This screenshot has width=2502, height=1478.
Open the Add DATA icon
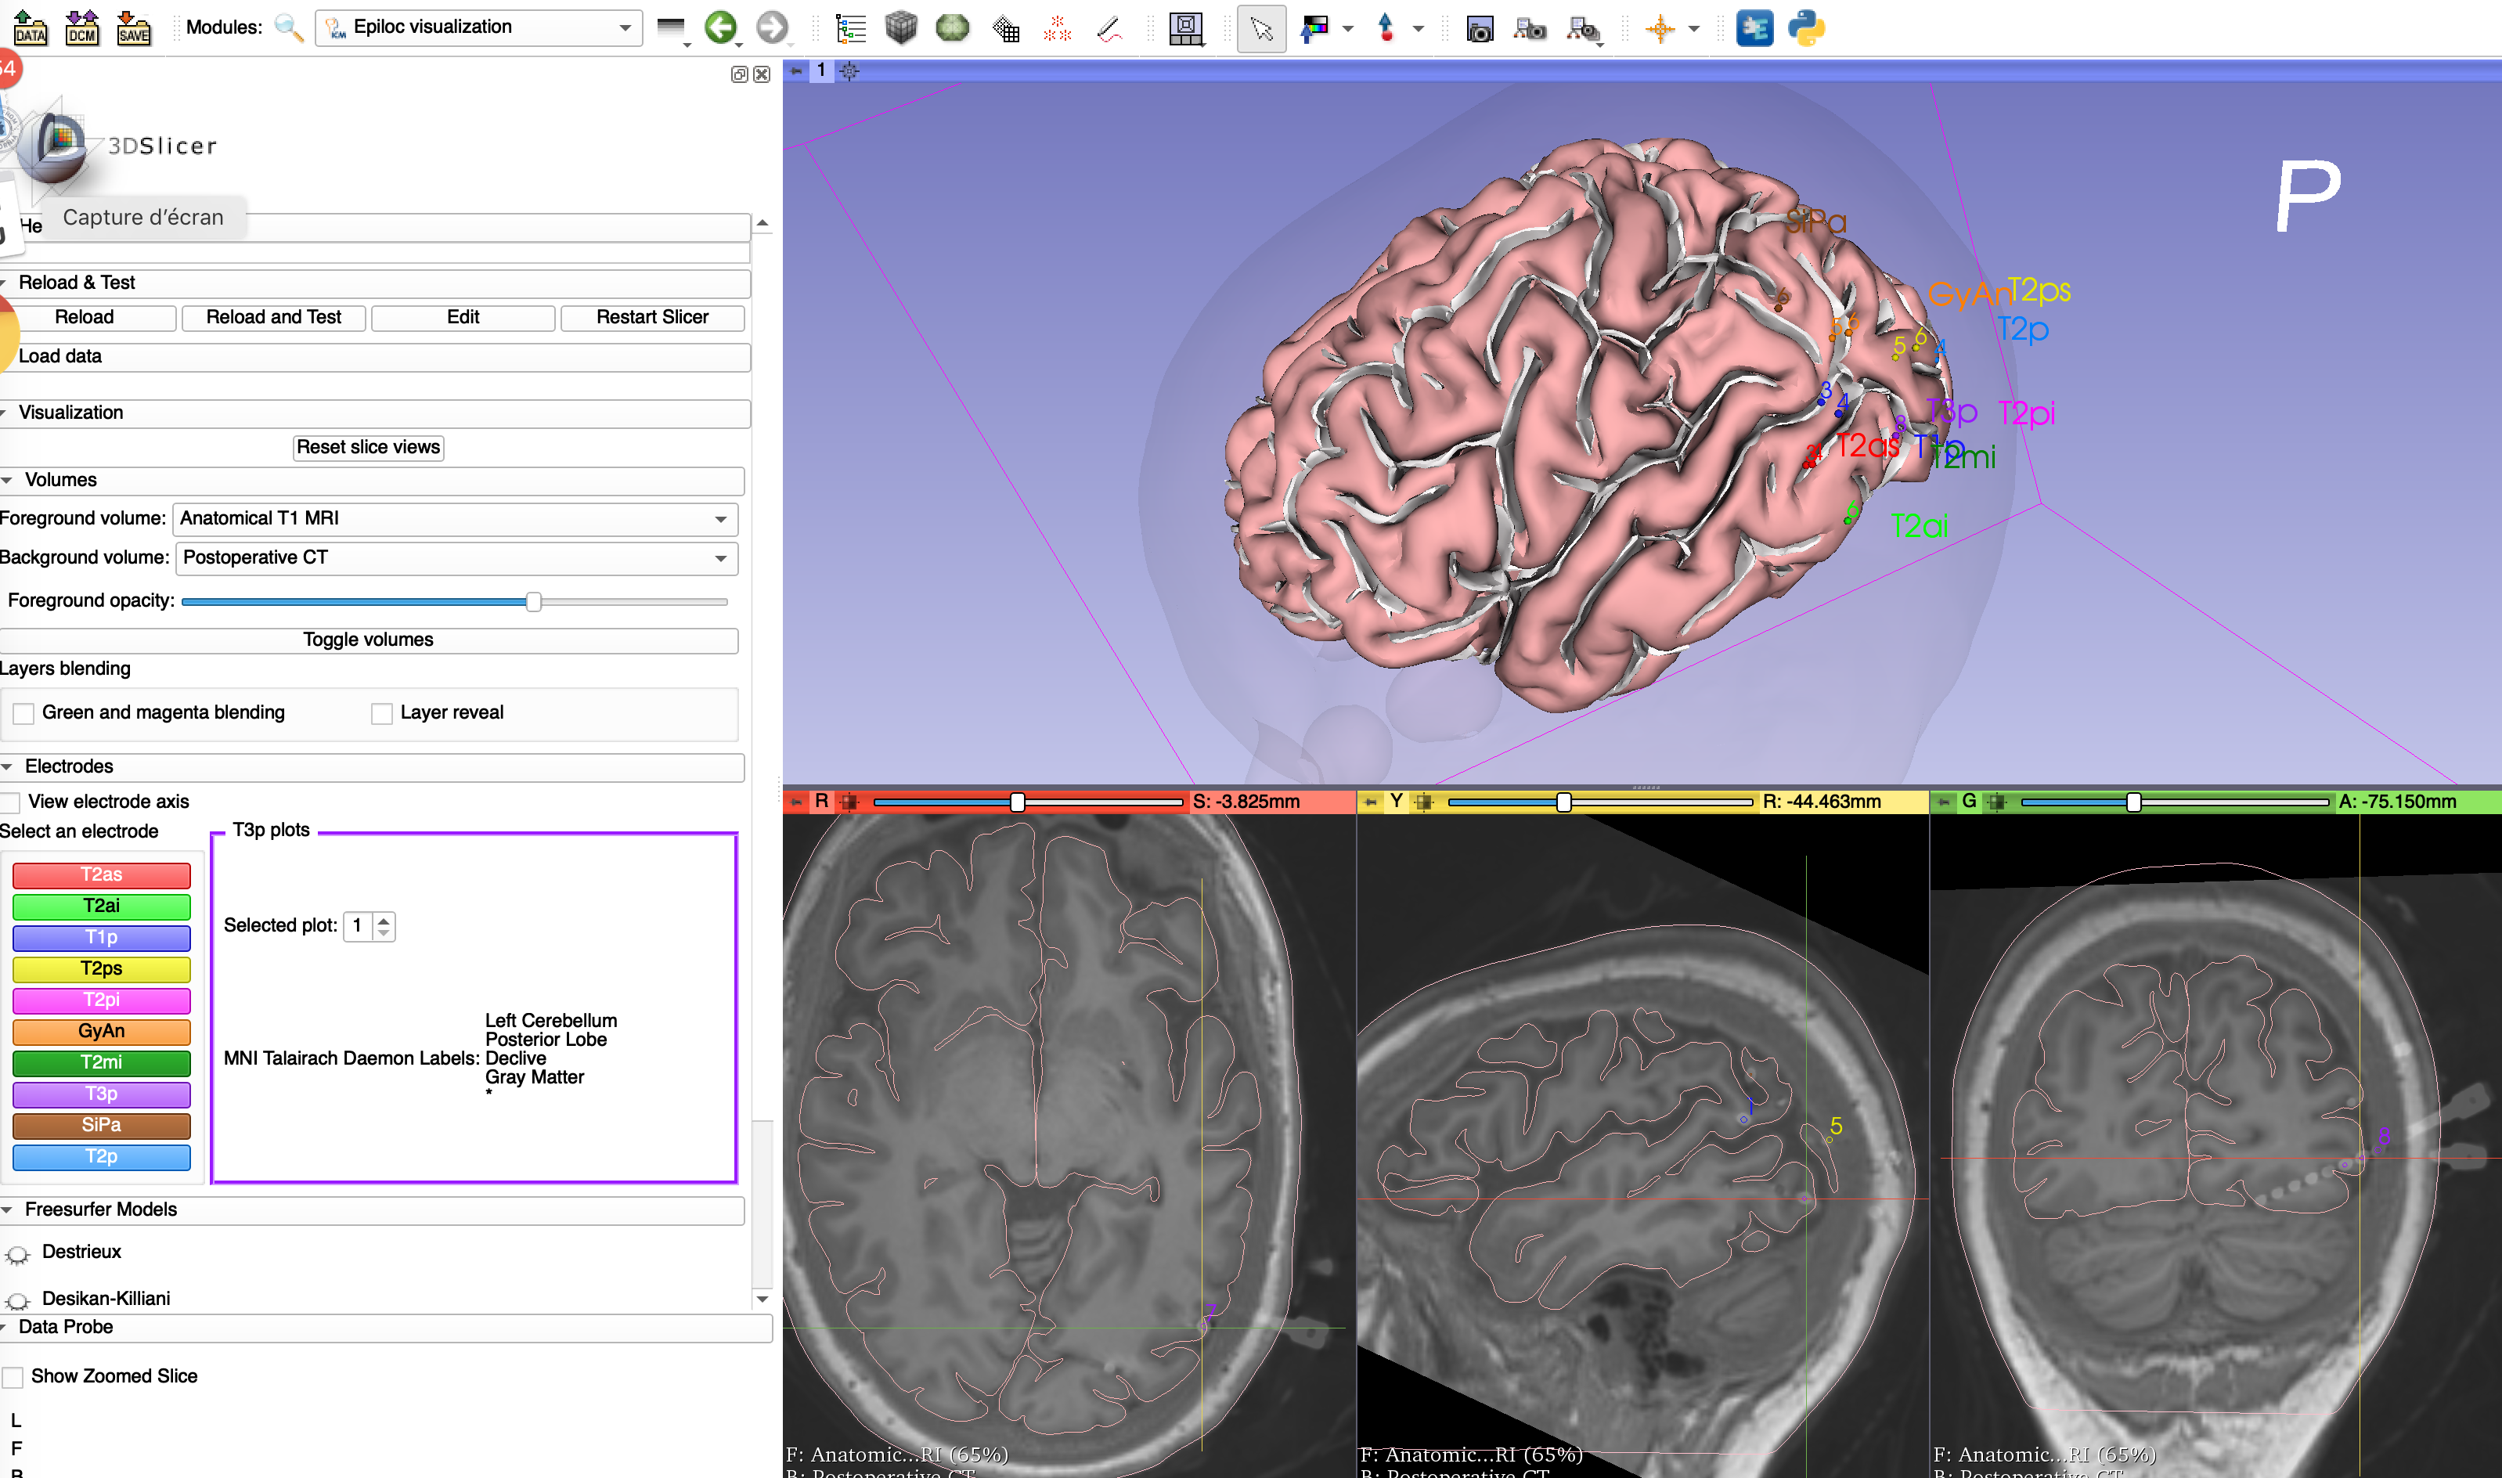(32, 28)
